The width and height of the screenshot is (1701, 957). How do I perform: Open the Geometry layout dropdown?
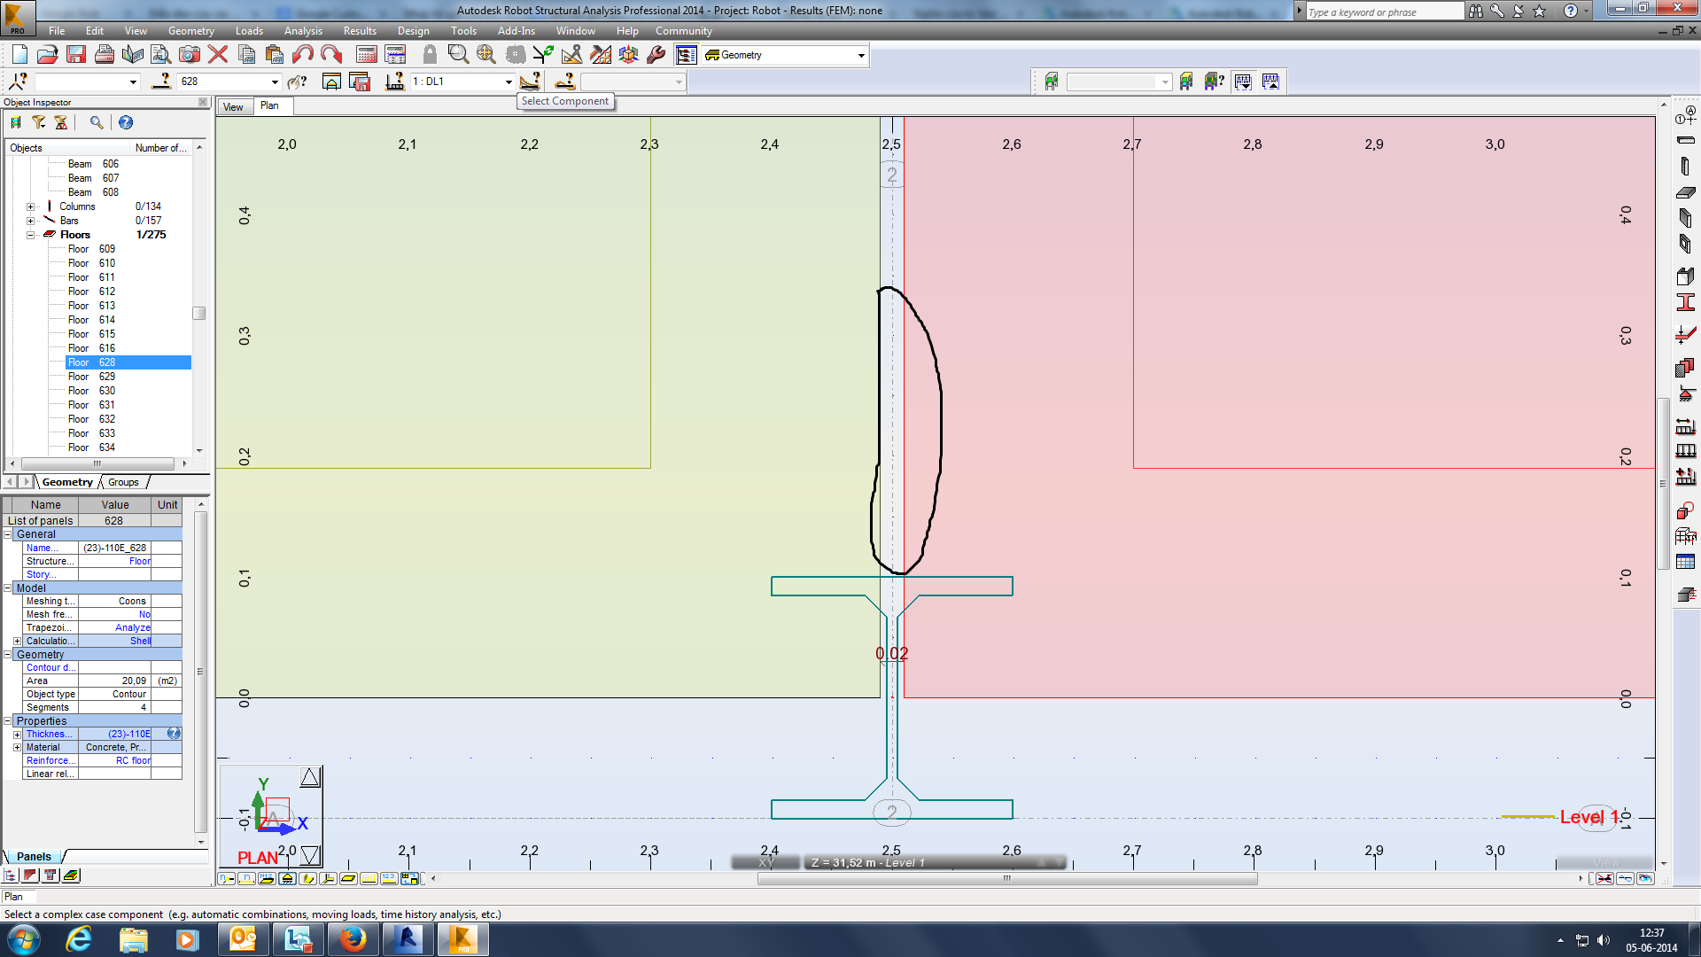tap(860, 55)
